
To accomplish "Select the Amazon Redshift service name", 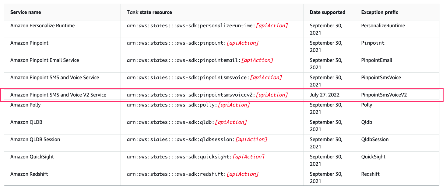I will 29,174.
